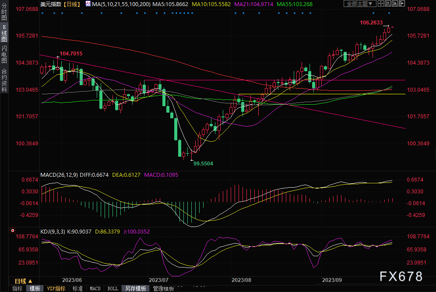
Task: Click the first blue event dot above chart
Action: 42,13
